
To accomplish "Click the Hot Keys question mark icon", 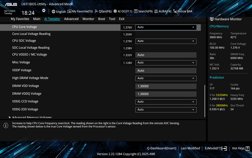I will tap(247, 149).
